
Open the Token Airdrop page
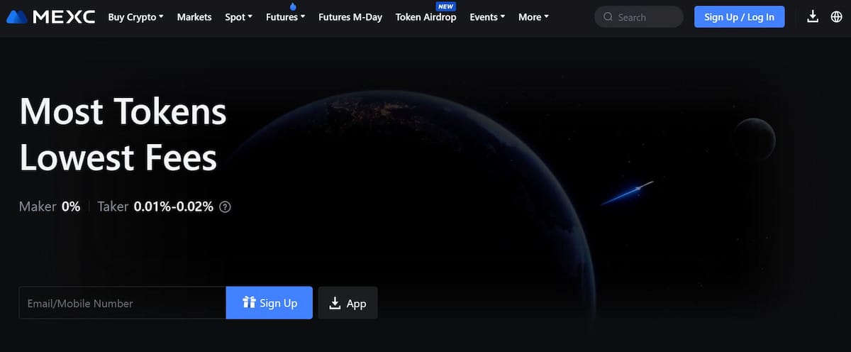(x=425, y=17)
